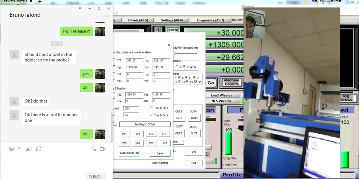Open chat history speech bubble icon
Screen dimensions: 359x179
coord(39,149)
